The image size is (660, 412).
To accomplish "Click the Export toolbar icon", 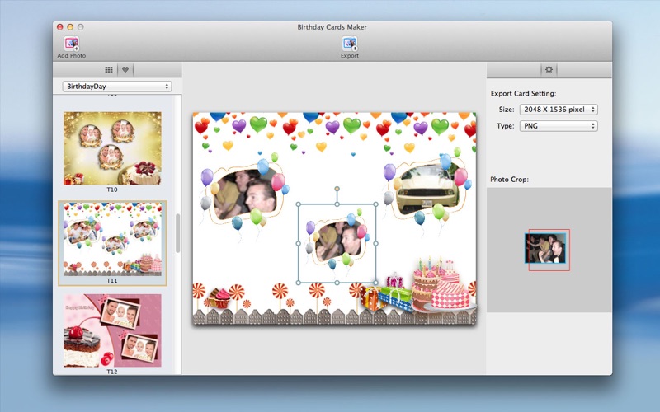I will [350, 44].
